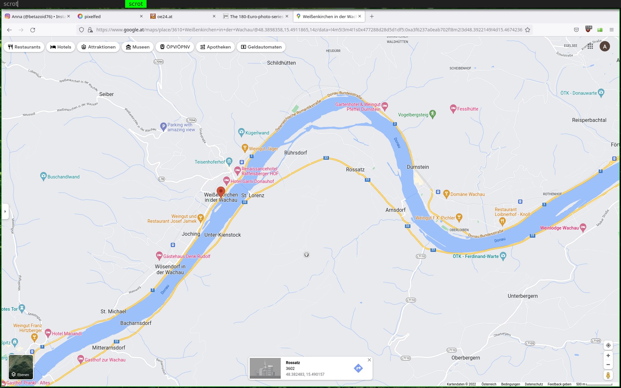Filter map by Geldautomaten
Screen dimensions: 621x388
(261, 47)
